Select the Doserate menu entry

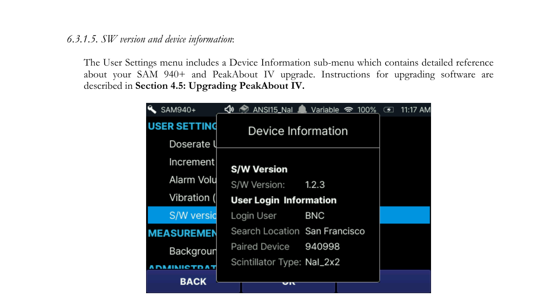coord(193,144)
